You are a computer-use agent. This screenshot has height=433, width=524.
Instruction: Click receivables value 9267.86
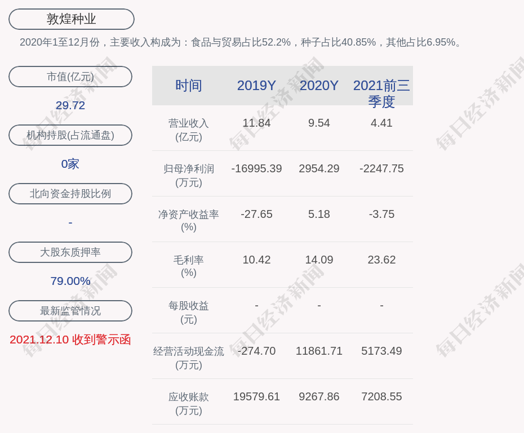pyautogui.click(x=319, y=396)
